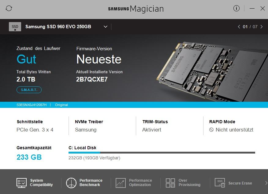Close the Samsung Magician window

(262, 8)
